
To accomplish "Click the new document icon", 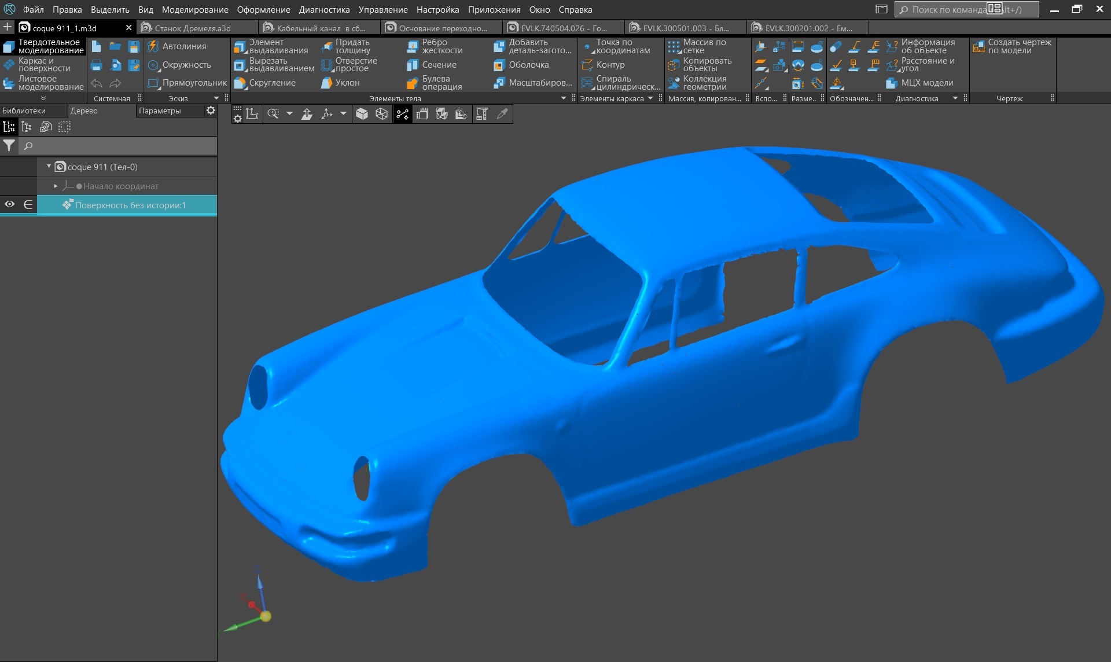I will (97, 46).
